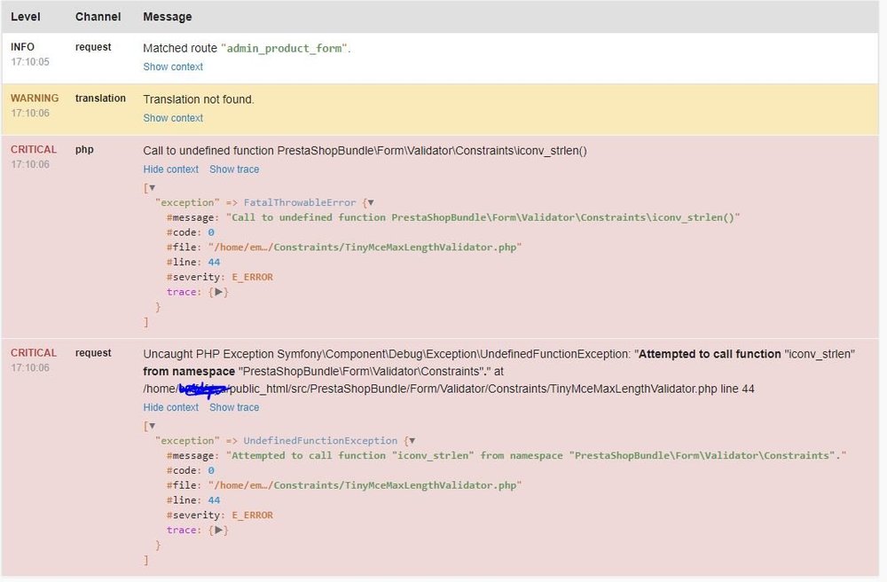Image resolution: width=887 pixels, height=582 pixels.
Task: Click the Message column header
Action: pyautogui.click(x=167, y=16)
